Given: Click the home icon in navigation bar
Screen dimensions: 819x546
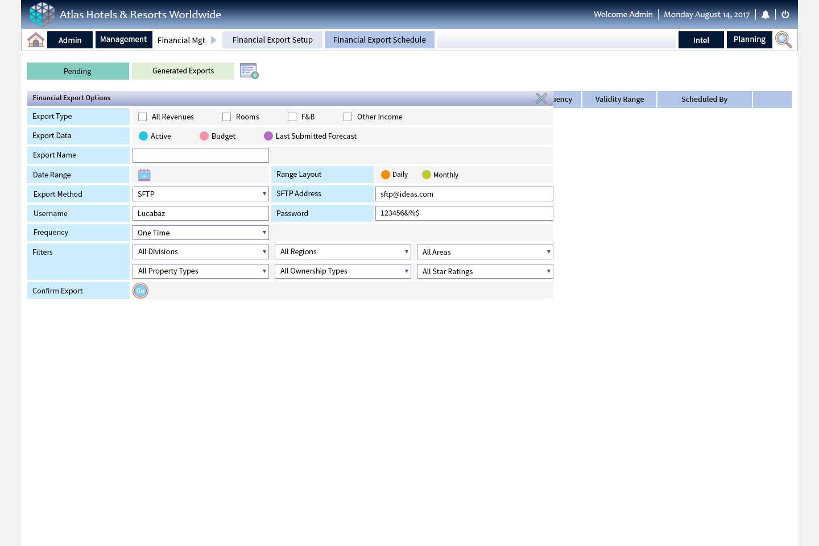Looking at the screenshot, I should (x=36, y=40).
